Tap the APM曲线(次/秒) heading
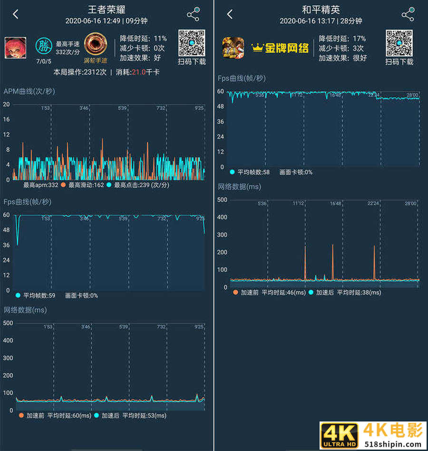Screen dimensions: 428x451 coord(29,91)
